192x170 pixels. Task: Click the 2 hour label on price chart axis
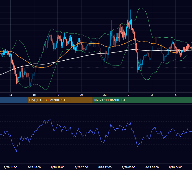152,95
